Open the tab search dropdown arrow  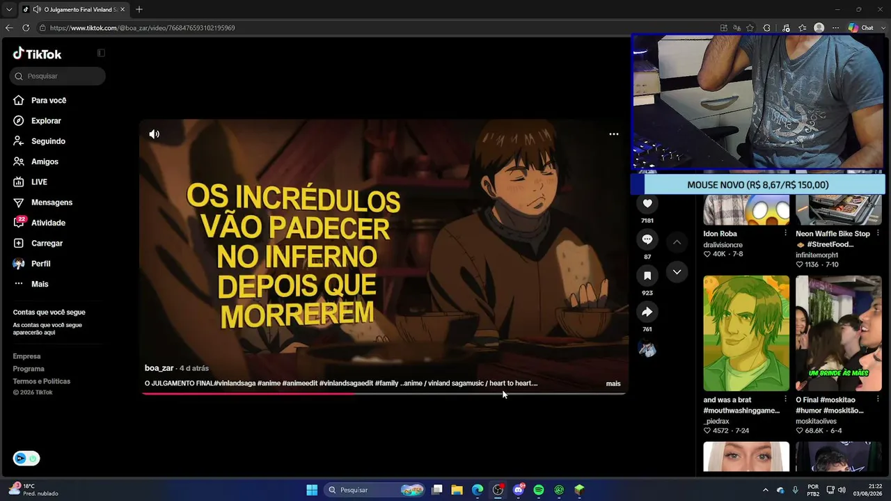tap(9, 10)
